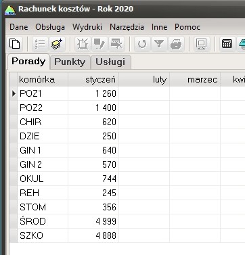Select the GIN 1 cell
Screen dimensions: 245x255
[x=43, y=150]
